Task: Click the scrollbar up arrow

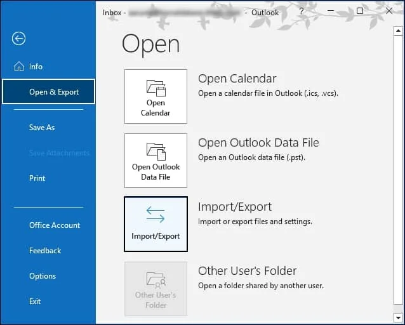Action: (x=398, y=31)
